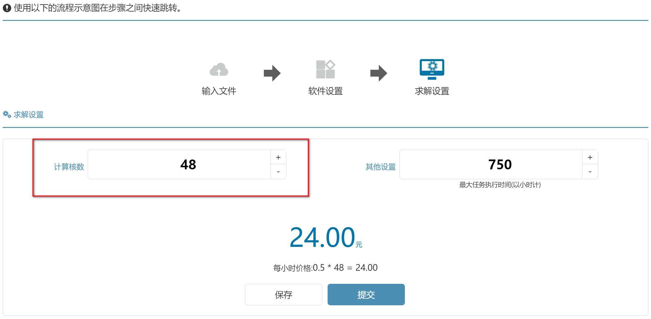Jump to the 输入文件 step label

[x=219, y=91]
